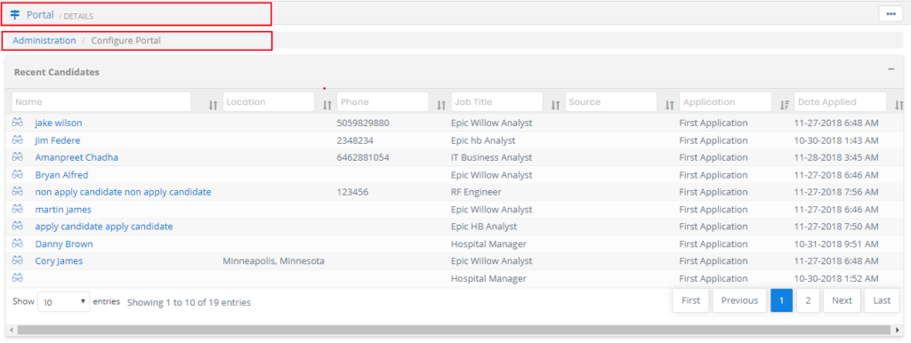View Amanpreet Chadha via glasses icon
The image size is (911, 343).
tap(17, 156)
